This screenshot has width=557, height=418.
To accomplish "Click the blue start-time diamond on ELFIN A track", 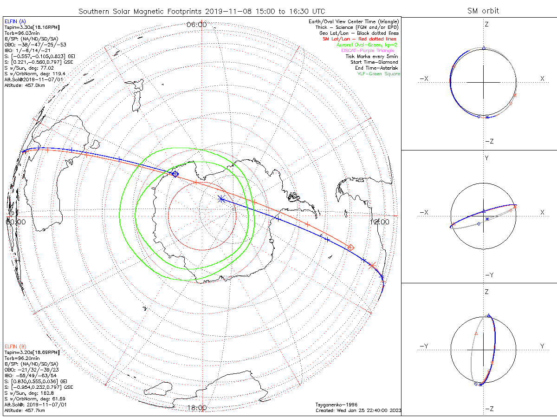I will pyautogui.click(x=175, y=174).
